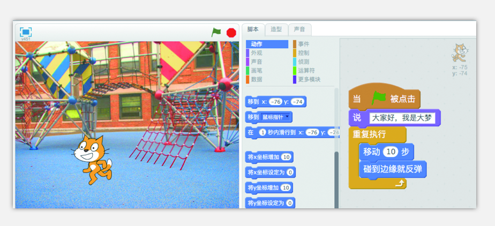Select the 画笔 block category

[257, 71]
